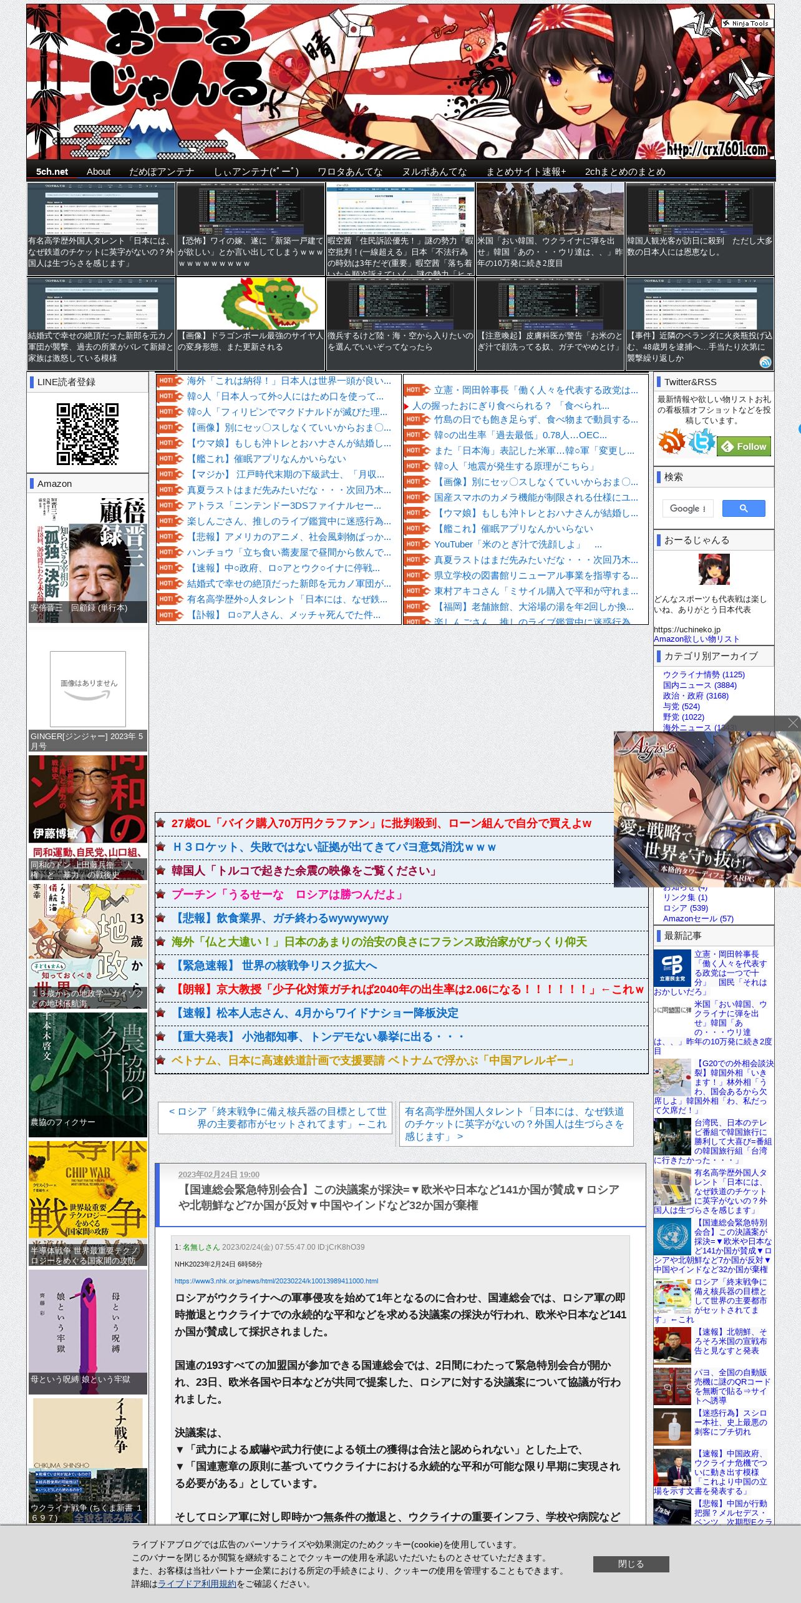Screen dimensions: 801x1603
Task: Open 【悲報】飲食業界、ガチ終わる headline
Action: coord(280,918)
